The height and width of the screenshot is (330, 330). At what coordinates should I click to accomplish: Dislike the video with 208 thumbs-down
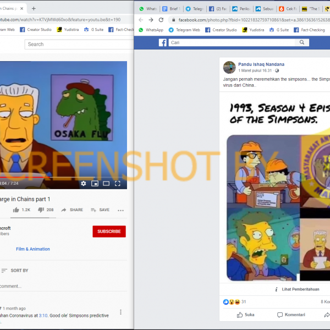point(46,210)
